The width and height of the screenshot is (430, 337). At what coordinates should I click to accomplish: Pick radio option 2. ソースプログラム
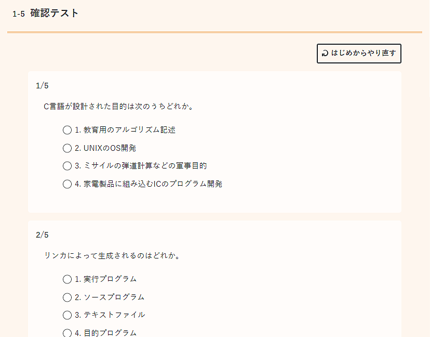tap(67, 297)
